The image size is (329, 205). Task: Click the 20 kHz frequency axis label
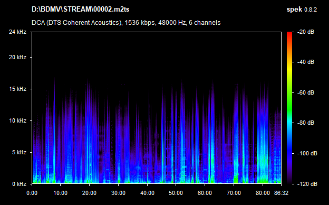(17, 57)
